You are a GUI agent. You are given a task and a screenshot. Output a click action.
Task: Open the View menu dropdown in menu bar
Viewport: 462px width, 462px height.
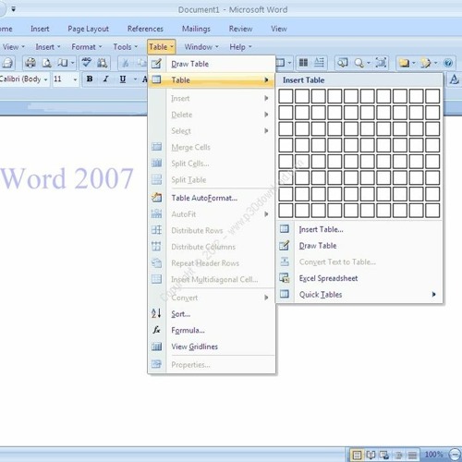pos(13,47)
